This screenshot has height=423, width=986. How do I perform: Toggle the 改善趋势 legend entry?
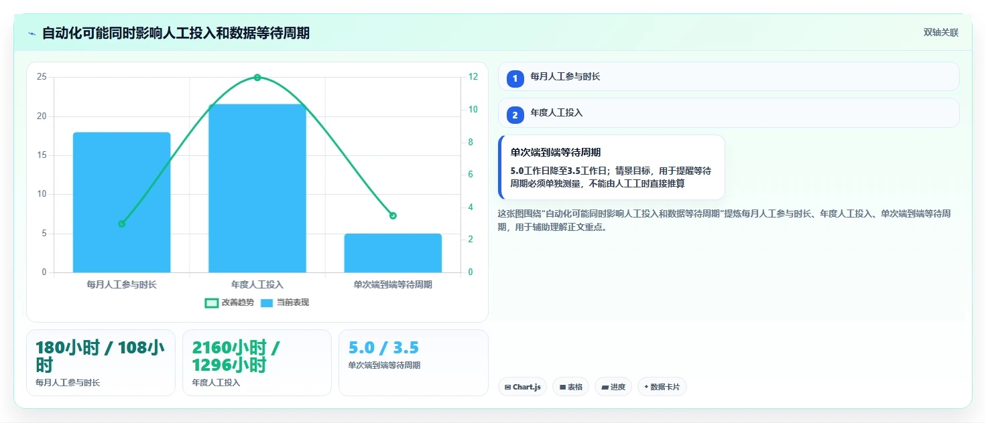(230, 303)
